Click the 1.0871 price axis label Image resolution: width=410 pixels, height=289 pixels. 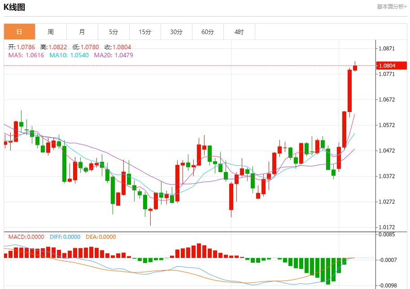(387, 48)
